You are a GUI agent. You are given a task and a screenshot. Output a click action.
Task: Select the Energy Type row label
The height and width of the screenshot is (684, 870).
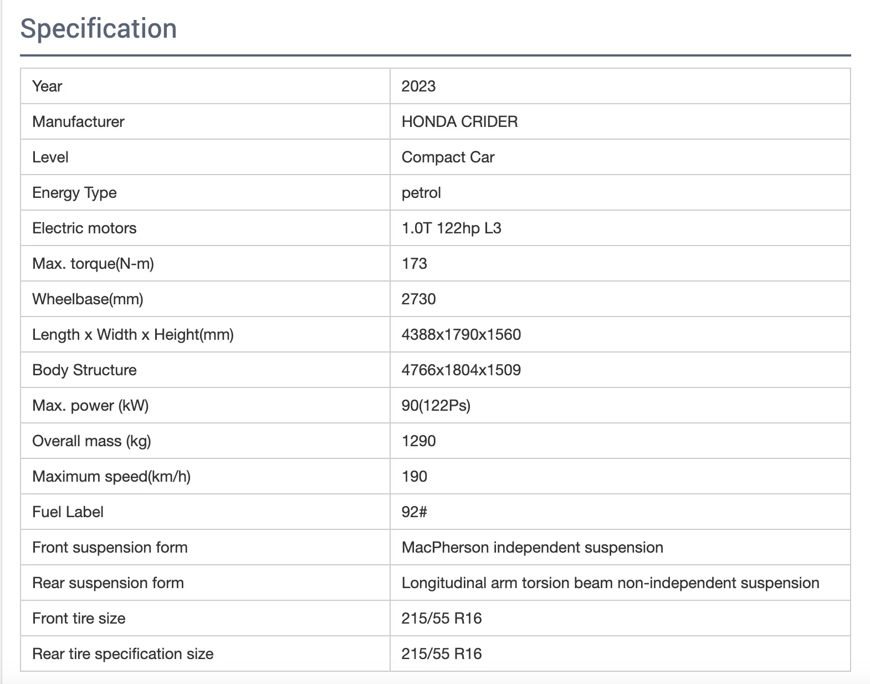coord(74,193)
